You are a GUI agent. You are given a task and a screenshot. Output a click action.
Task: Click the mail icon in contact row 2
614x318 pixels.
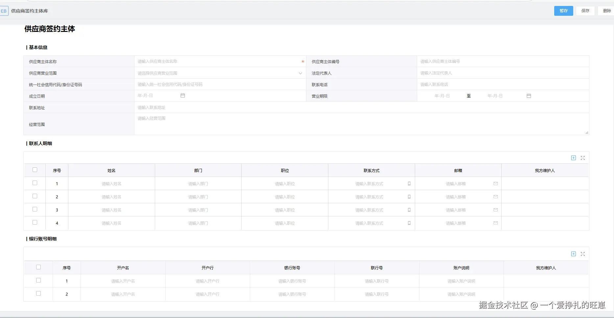click(x=496, y=197)
